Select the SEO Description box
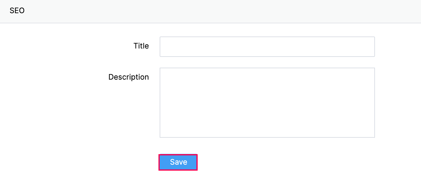This screenshot has width=421, height=182. (267, 102)
